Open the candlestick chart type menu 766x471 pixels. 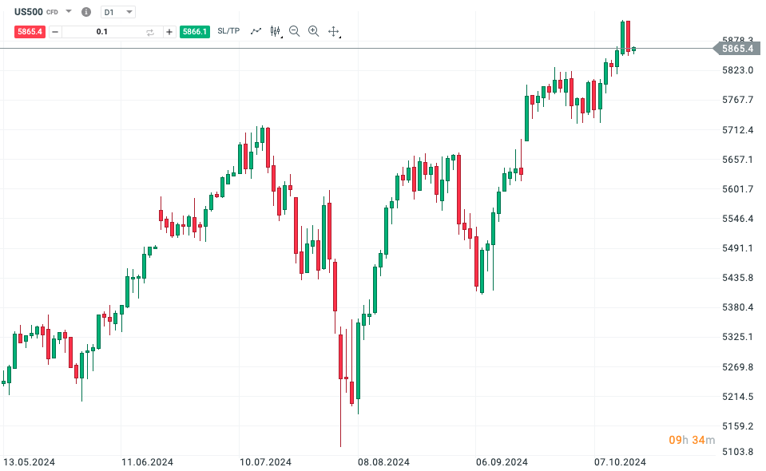(276, 31)
